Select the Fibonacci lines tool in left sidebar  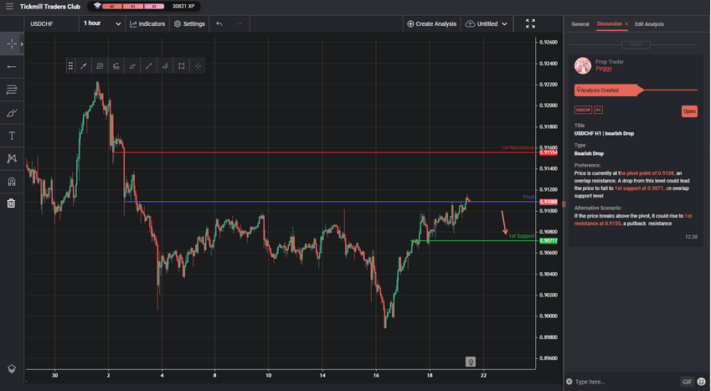tap(12, 90)
